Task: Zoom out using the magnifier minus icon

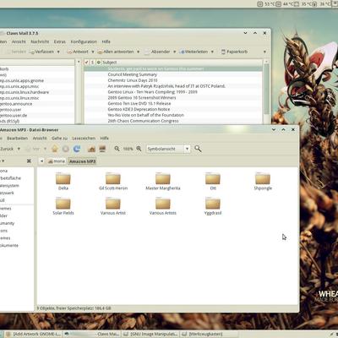Action: [117, 149]
